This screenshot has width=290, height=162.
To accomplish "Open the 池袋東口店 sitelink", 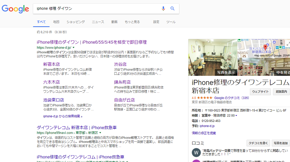I will click(x=53, y=100).
